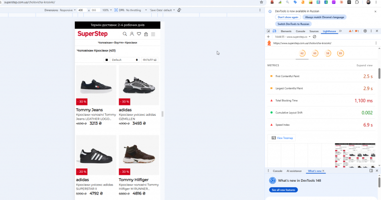381x200 pixels.
Task: Click the Performance score gauge 62
Action: (x=302, y=53)
